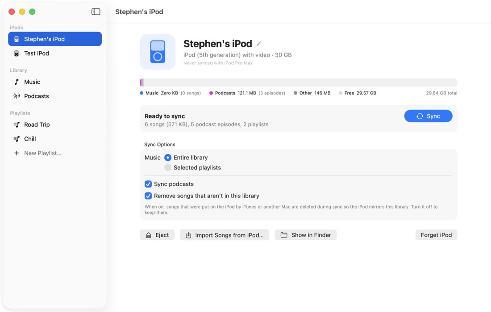Click the Test iPod device icon in sidebar
Viewport: 491px width, 312px height.
(x=17, y=53)
